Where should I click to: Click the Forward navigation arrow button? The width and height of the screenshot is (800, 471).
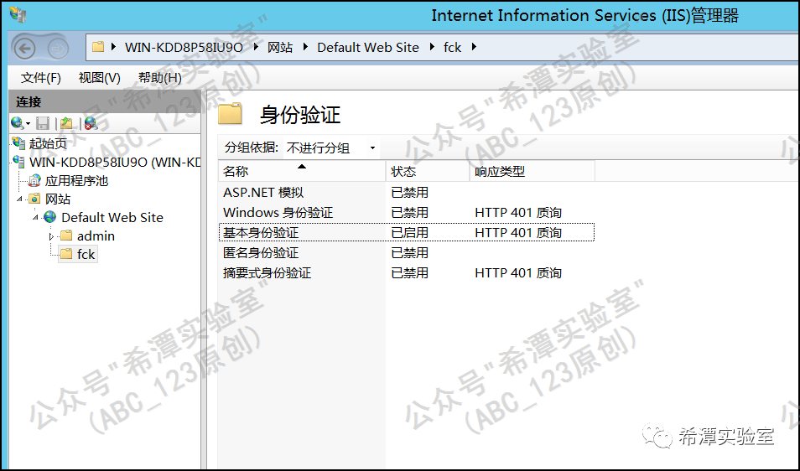coord(58,49)
